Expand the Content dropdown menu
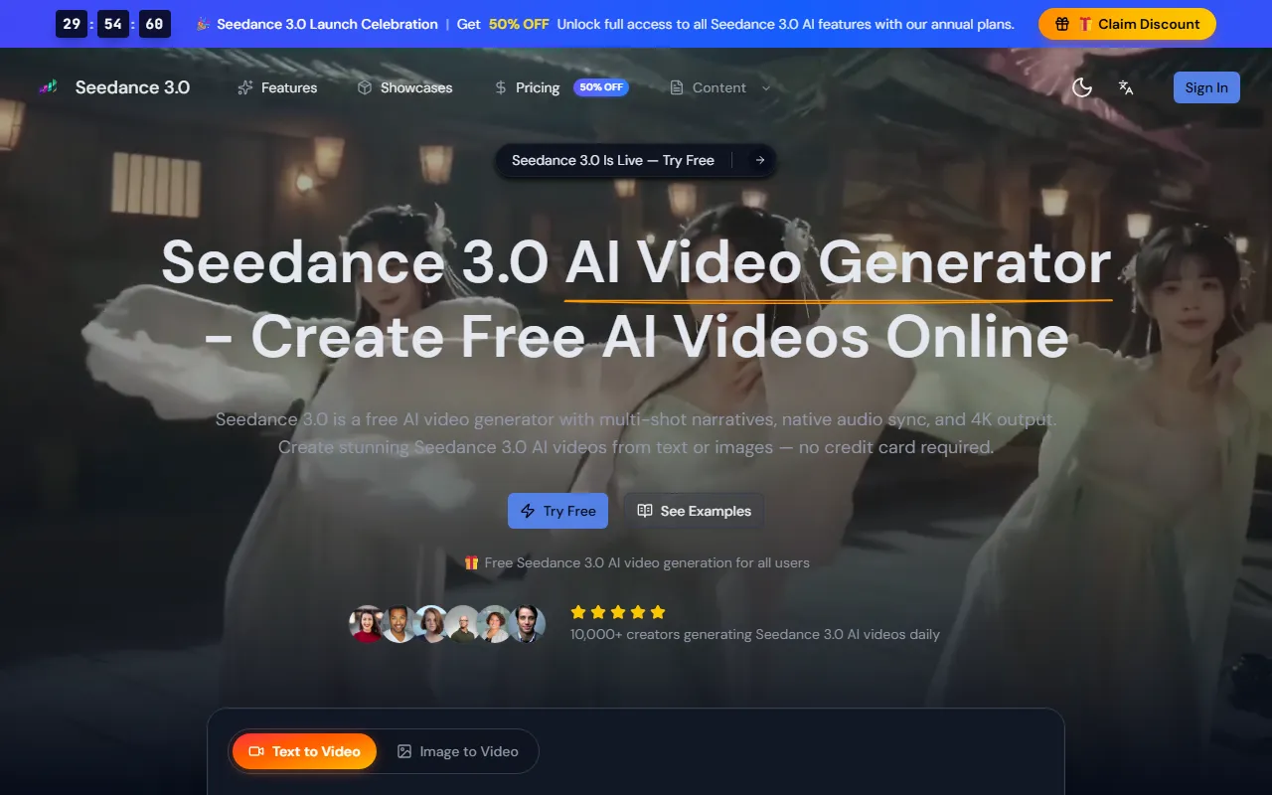 coord(718,87)
